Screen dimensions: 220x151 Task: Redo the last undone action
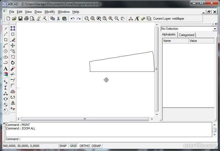tap(79, 19)
